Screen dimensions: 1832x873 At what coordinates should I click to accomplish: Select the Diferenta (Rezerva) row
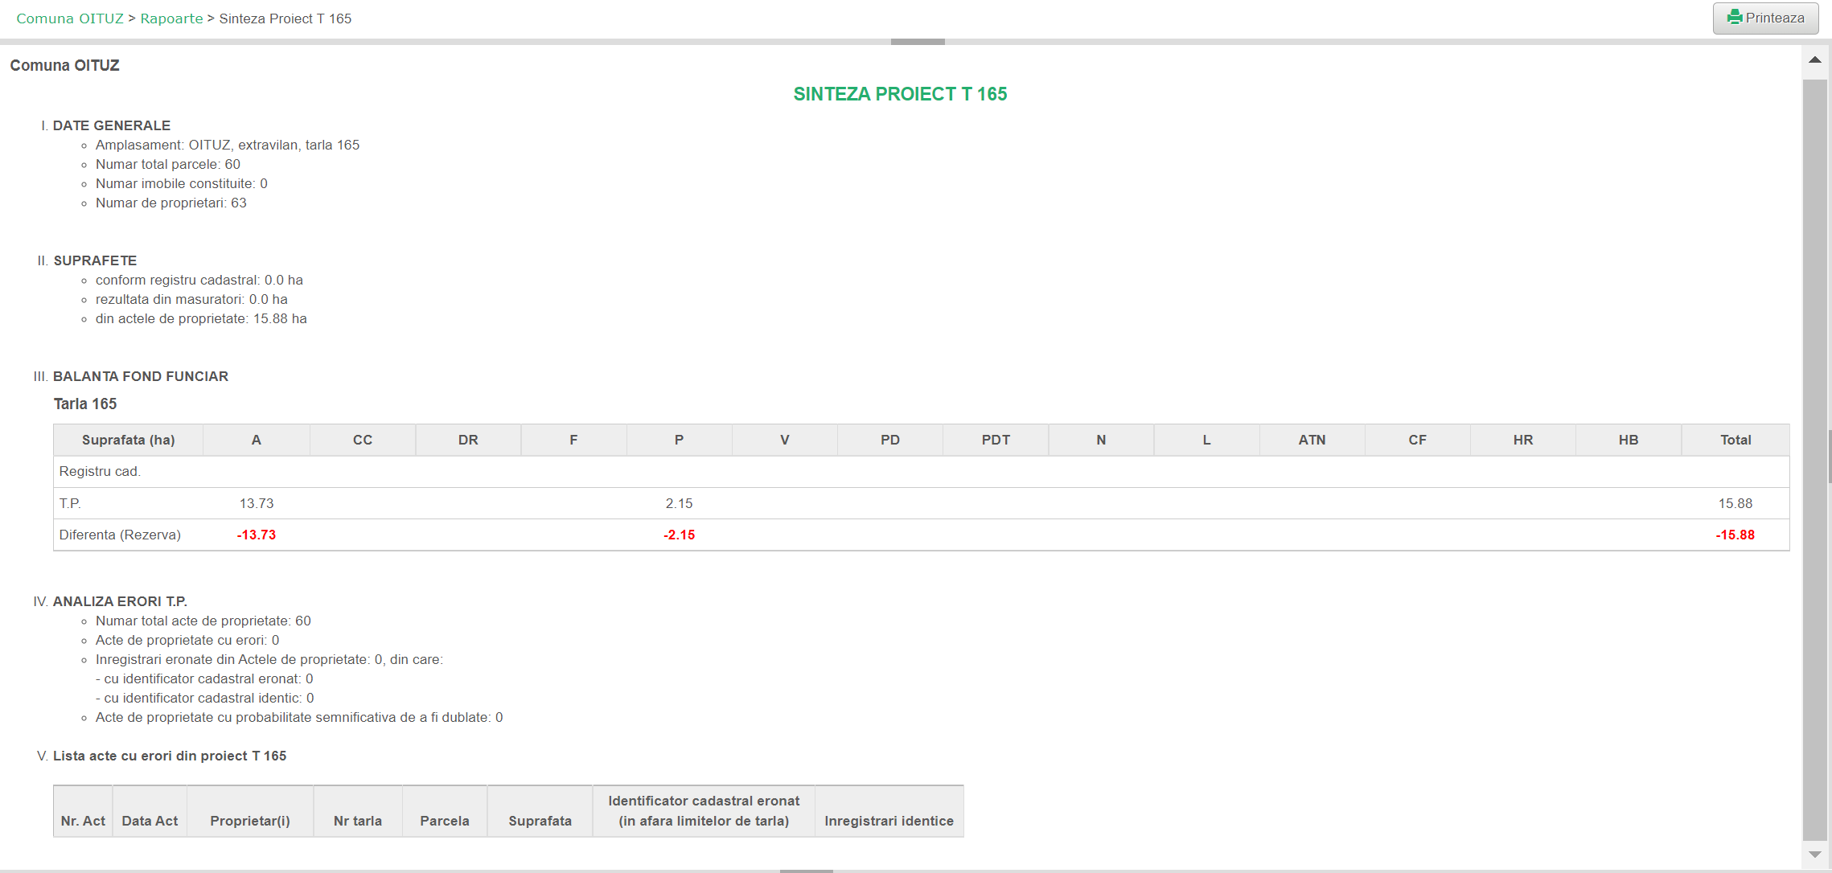[120, 535]
